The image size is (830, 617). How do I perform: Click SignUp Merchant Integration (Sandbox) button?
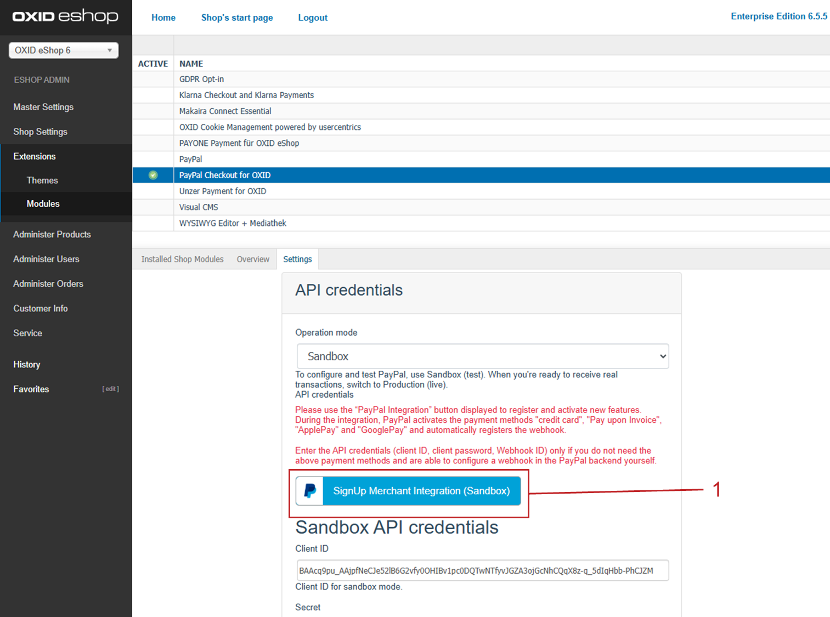421,491
